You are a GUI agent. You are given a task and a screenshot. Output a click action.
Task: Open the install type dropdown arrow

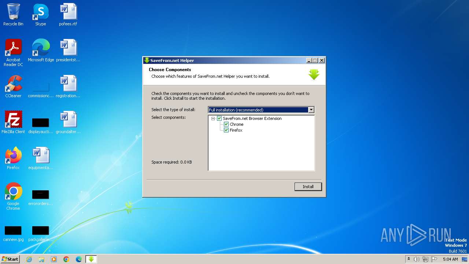(311, 110)
